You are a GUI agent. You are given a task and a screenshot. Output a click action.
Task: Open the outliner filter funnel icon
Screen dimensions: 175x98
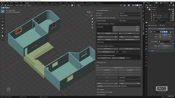[170, 5]
